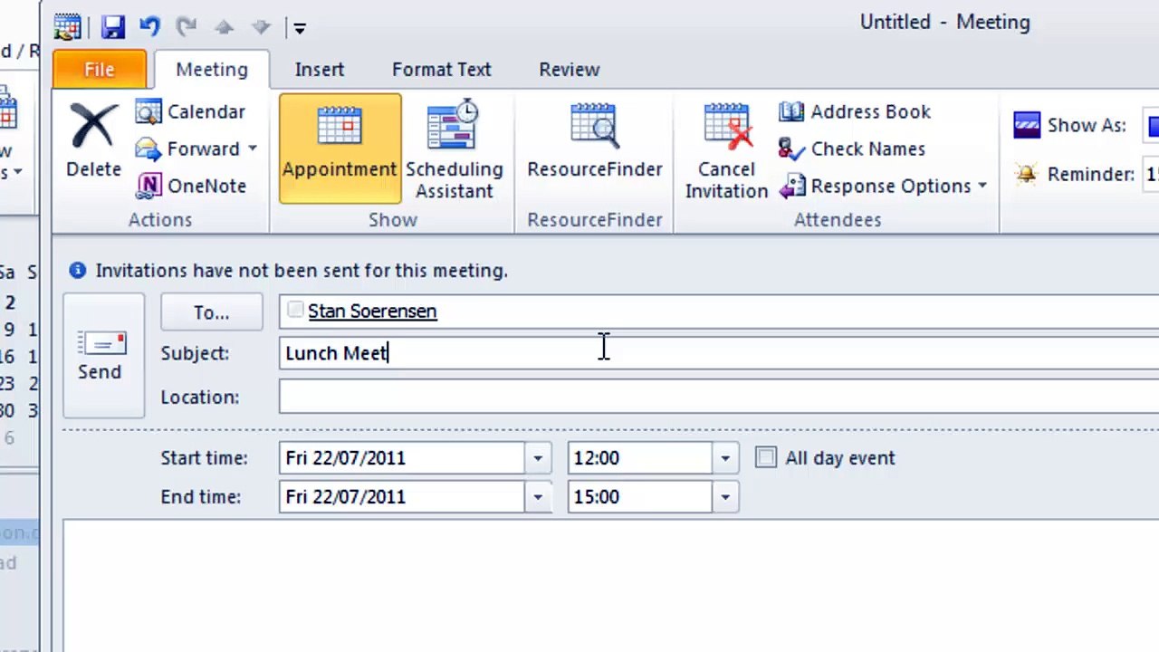Enable the All day event checkbox
Image resolution: width=1159 pixels, height=652 pixels.
(766, 458)
